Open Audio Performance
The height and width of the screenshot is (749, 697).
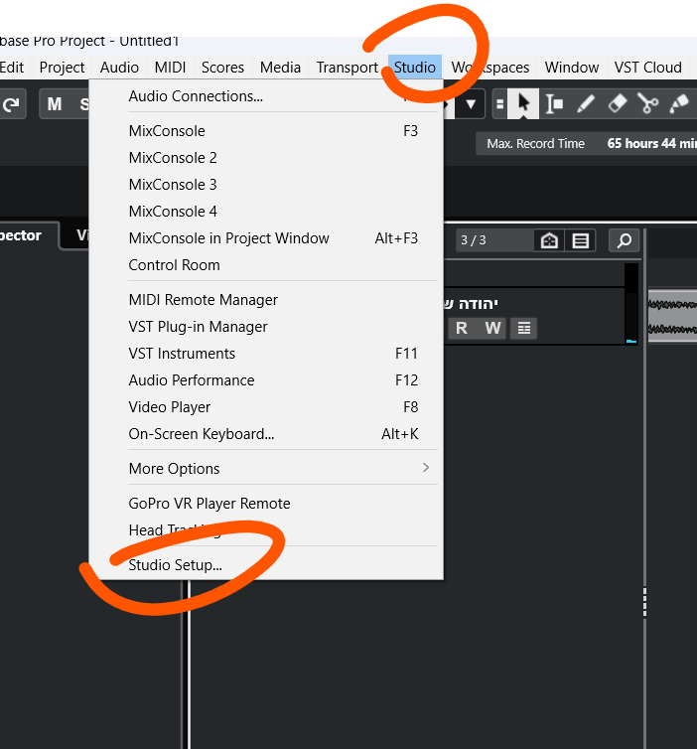click(266, 379)
